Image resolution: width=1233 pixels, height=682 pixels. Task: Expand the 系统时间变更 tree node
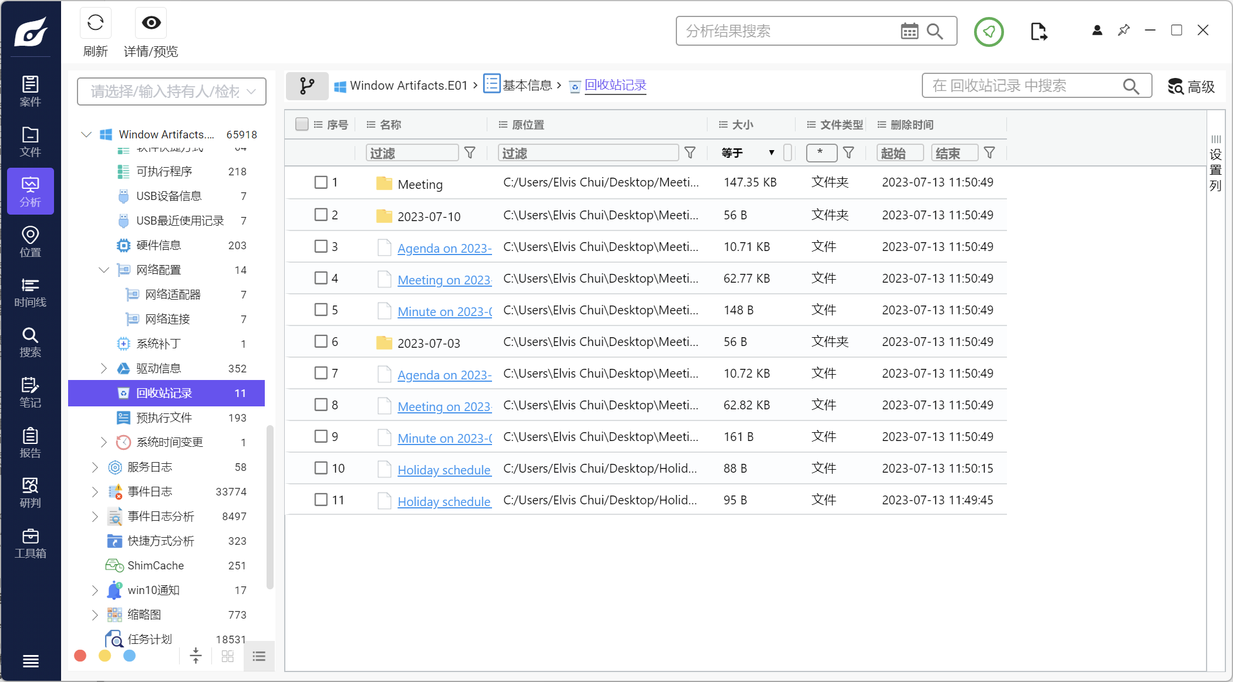pyautogui.click(x=104, y=442)
